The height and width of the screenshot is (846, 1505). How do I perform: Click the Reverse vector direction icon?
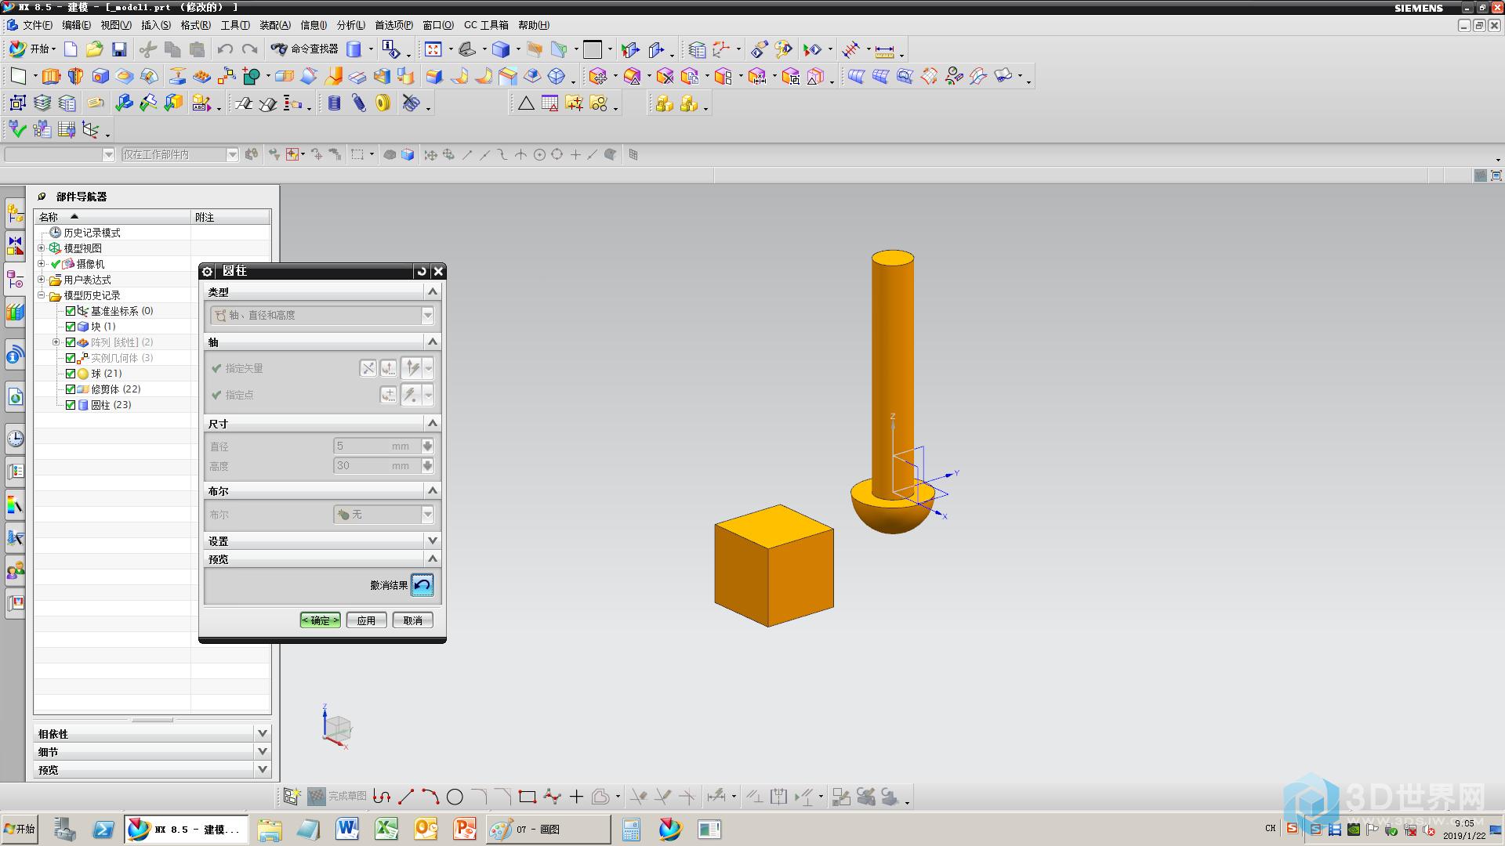[x=368, y=368]
